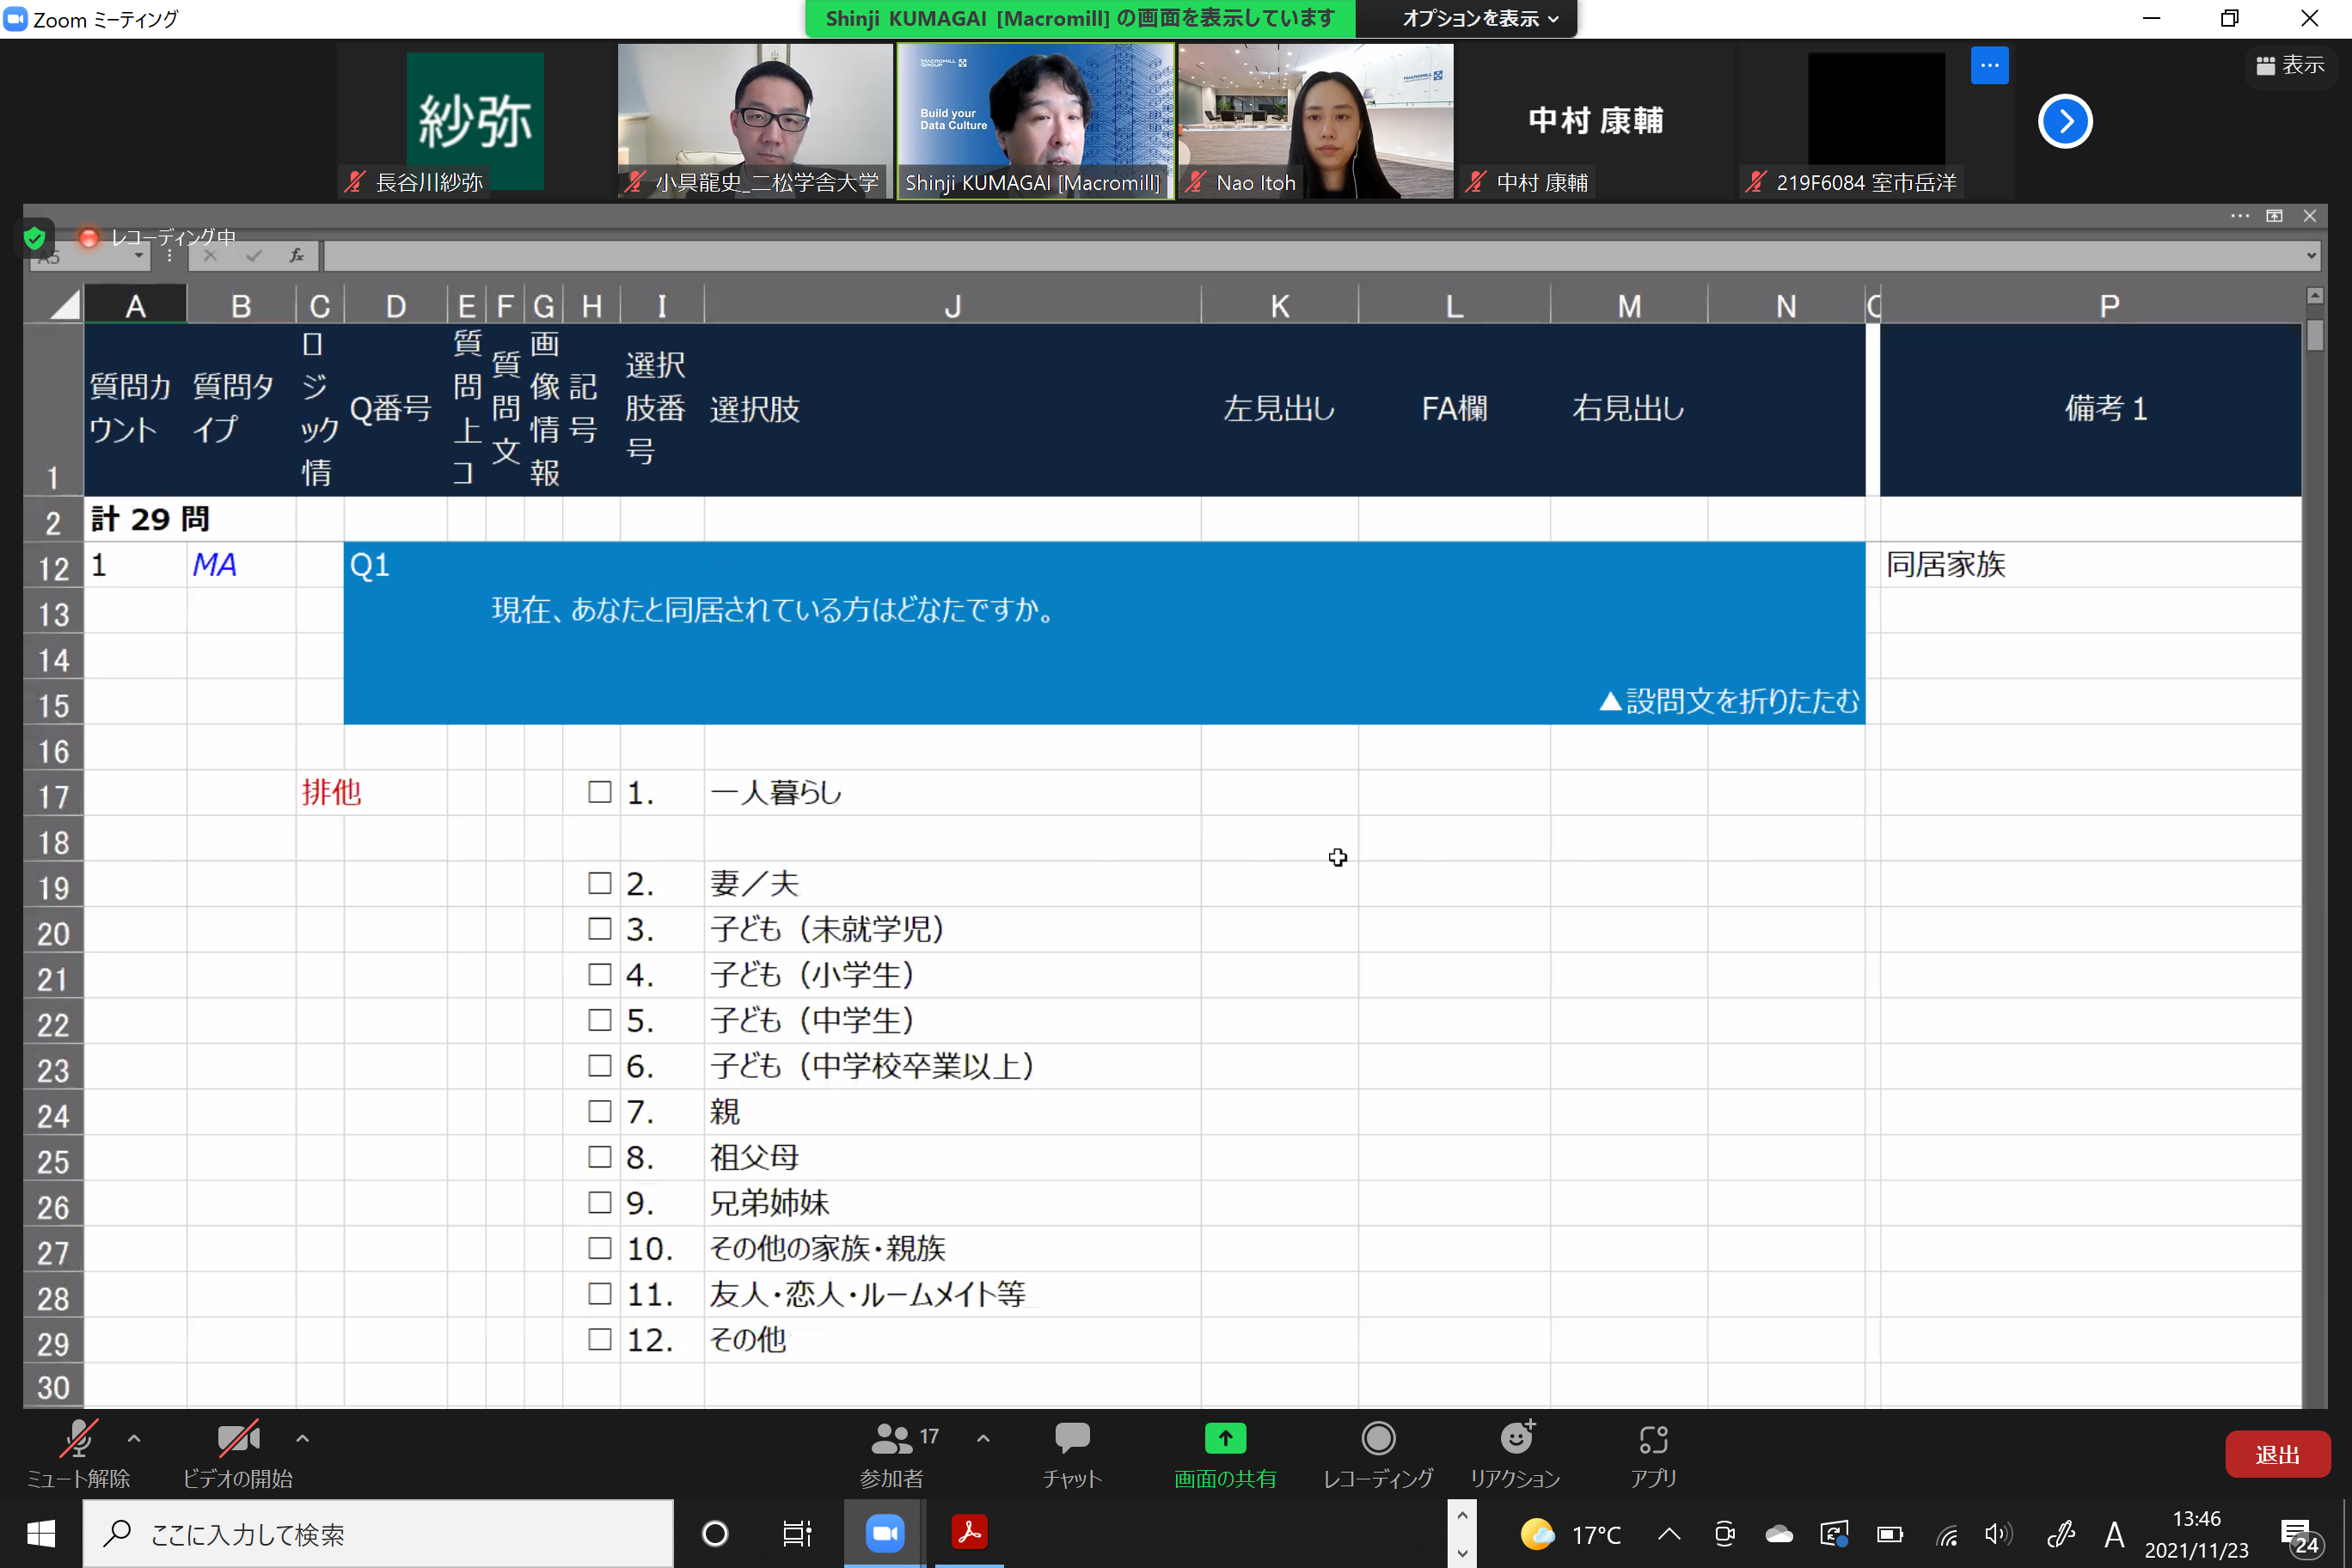The height and width of the screenshot is (1568, 2352).
Task: Open the participants panel icon
Action: pos(892,1439)
